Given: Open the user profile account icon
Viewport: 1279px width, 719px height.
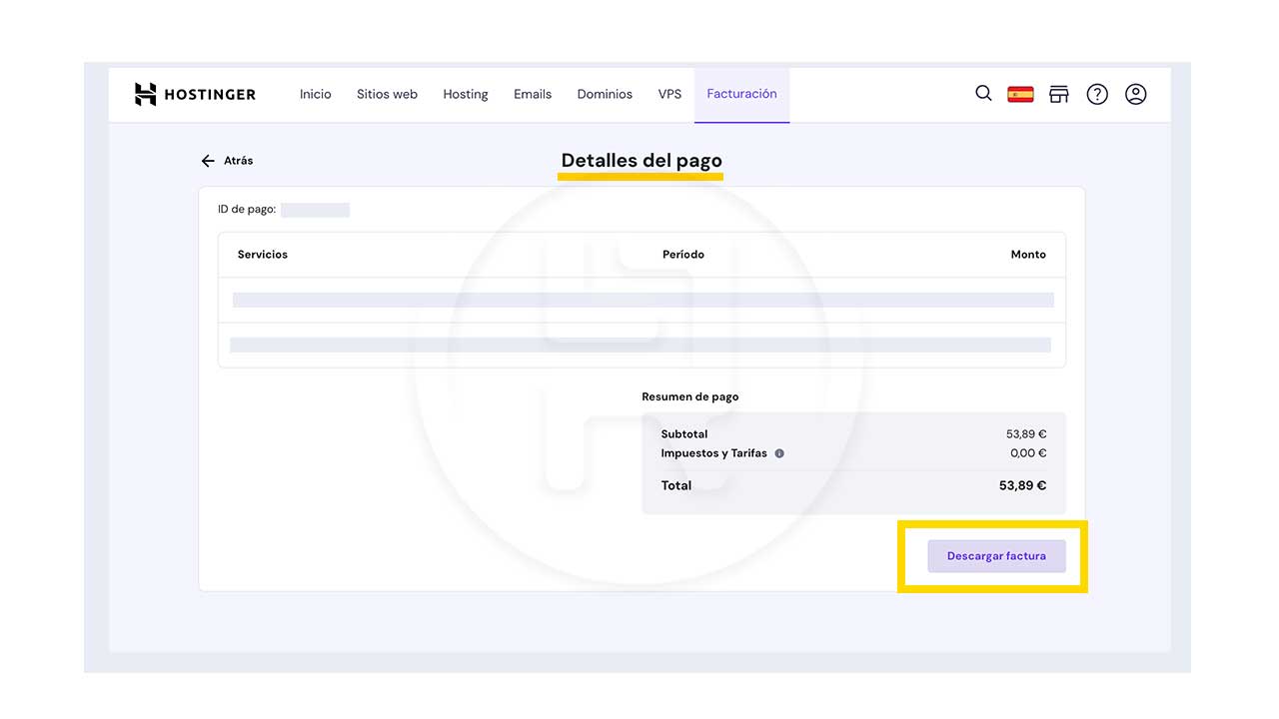Looking at the screenshot, I should (1135, 94).
